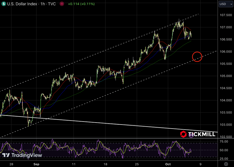Click the 25 date label on time axis
This screenshot has width=234, height=167.
point(137,164)
